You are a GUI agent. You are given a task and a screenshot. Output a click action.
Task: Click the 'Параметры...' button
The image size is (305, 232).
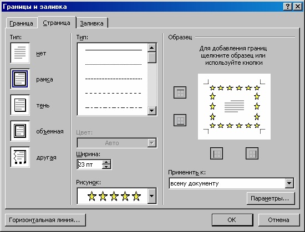point(271,198)
